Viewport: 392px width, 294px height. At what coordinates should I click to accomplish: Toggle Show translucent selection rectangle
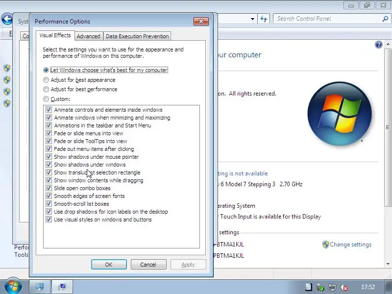[49, 172]
